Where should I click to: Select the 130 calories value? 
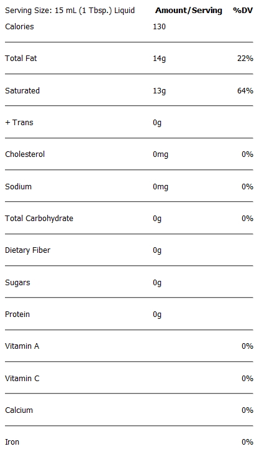click(160, 27)
